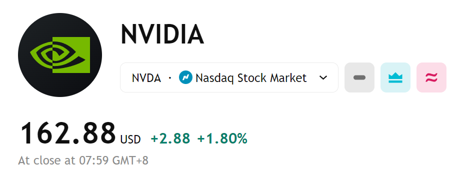Click the USD currency label

pyautogui.click(x=130, y=139)
